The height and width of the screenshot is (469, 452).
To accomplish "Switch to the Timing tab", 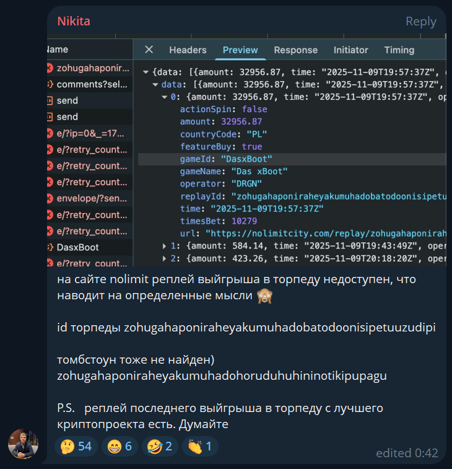I will [399, 50].
